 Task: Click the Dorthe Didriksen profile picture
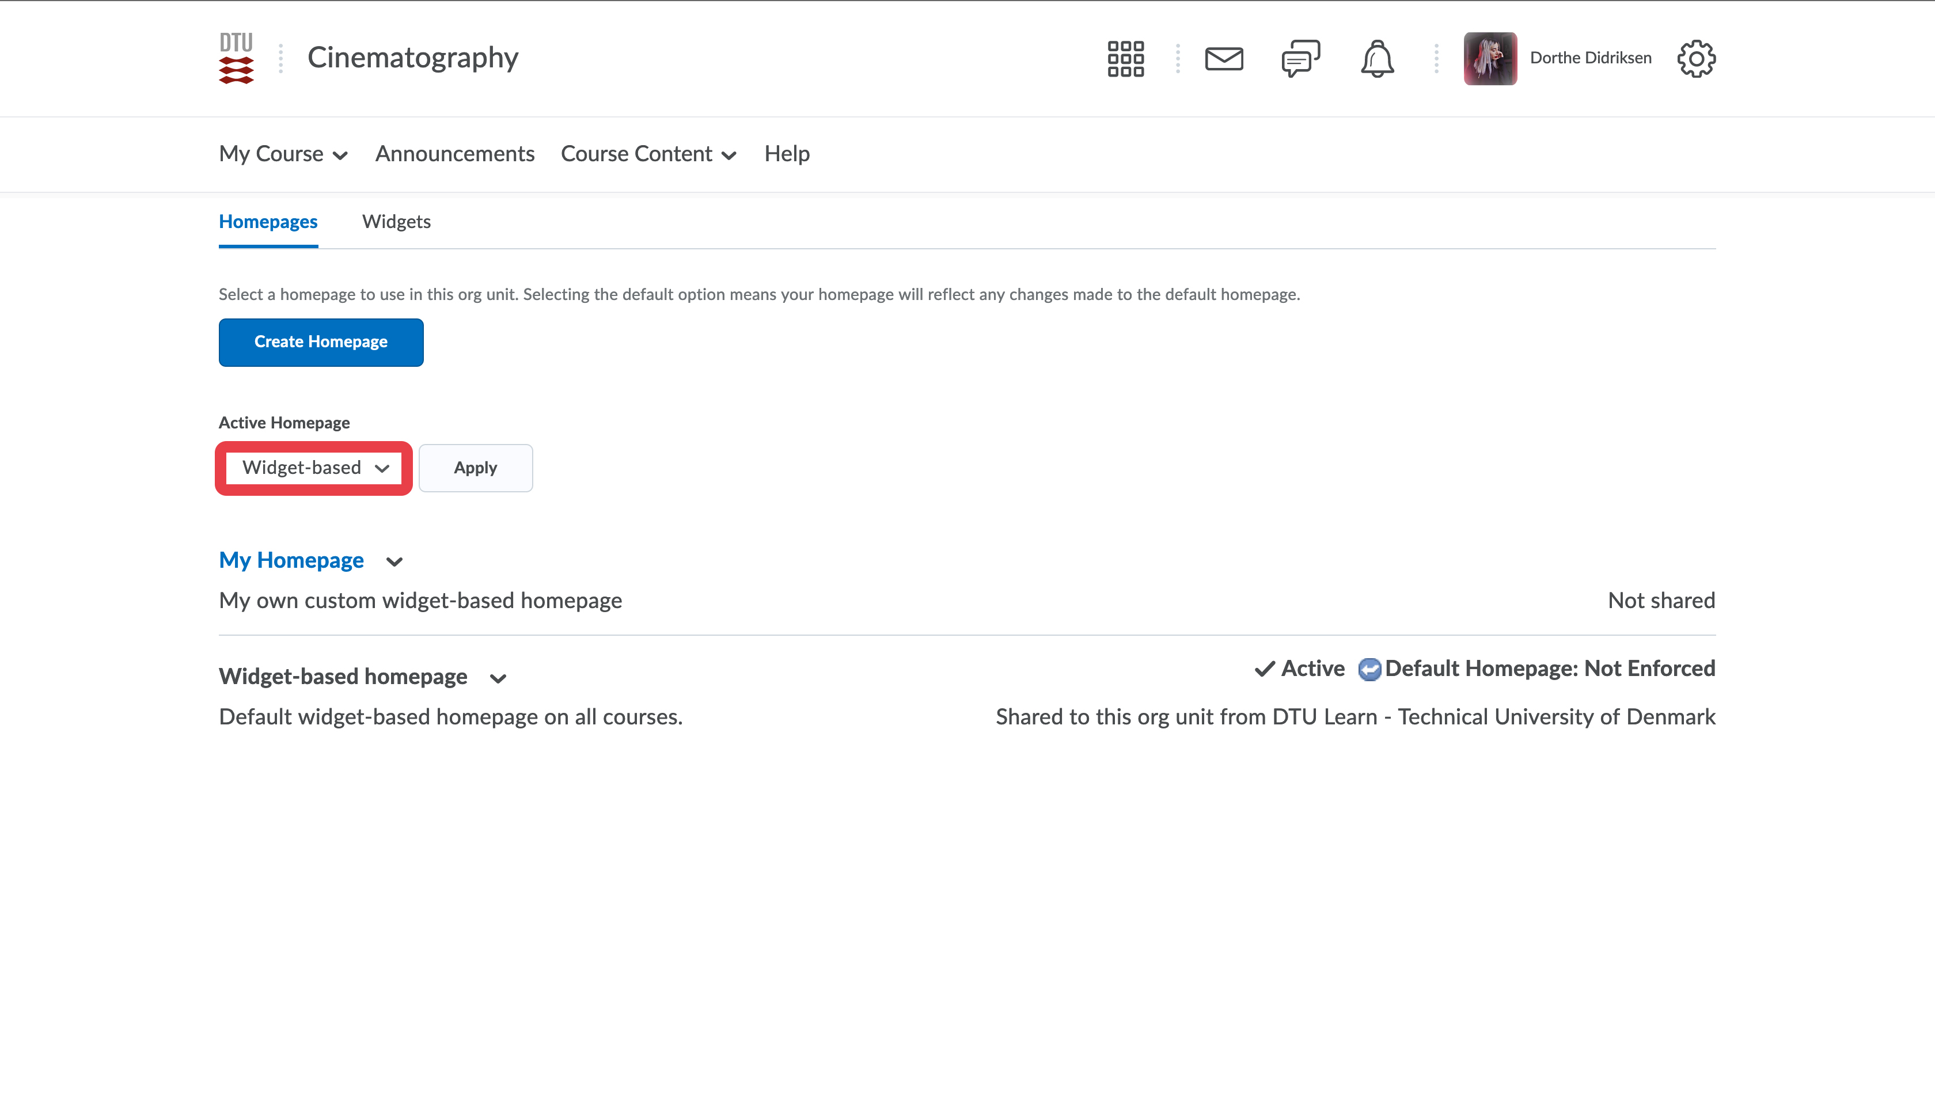[x=1490, y=58]
